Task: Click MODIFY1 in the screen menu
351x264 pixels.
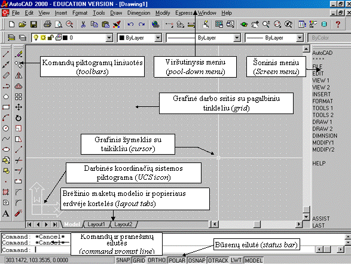Action: 323,143
